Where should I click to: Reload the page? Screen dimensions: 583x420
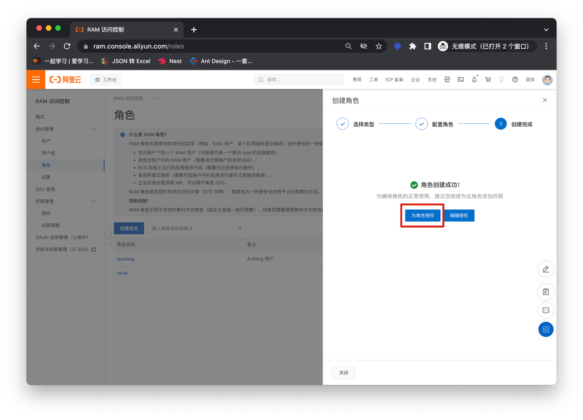pyautogui.click(x=67, y=46)
